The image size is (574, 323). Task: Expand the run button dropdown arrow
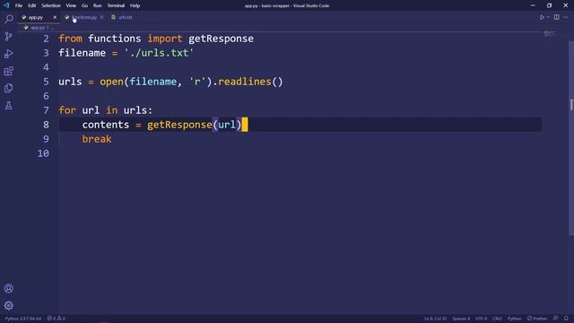(x=548, y=17)
